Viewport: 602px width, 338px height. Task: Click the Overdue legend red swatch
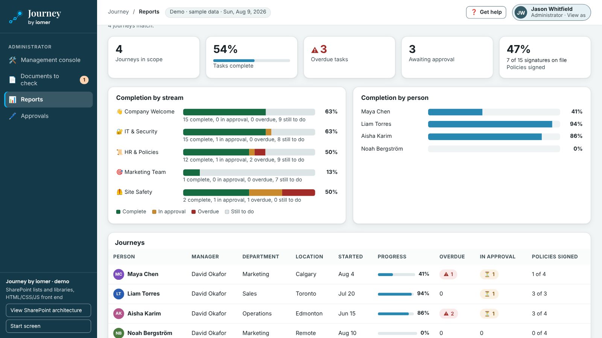[193, 212]
